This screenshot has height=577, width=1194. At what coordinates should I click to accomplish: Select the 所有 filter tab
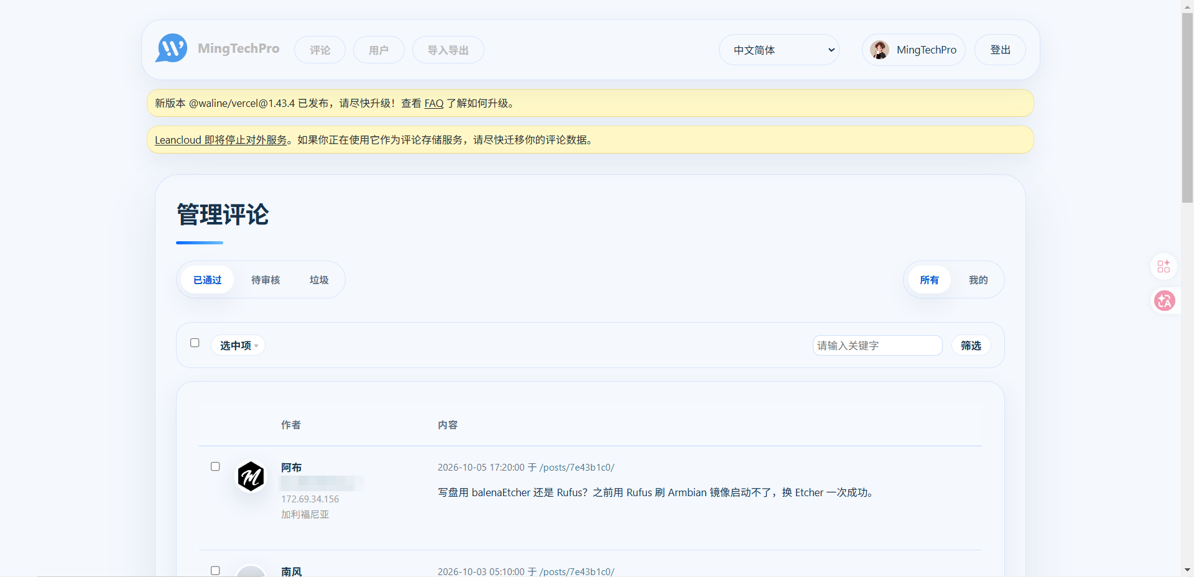929,280
